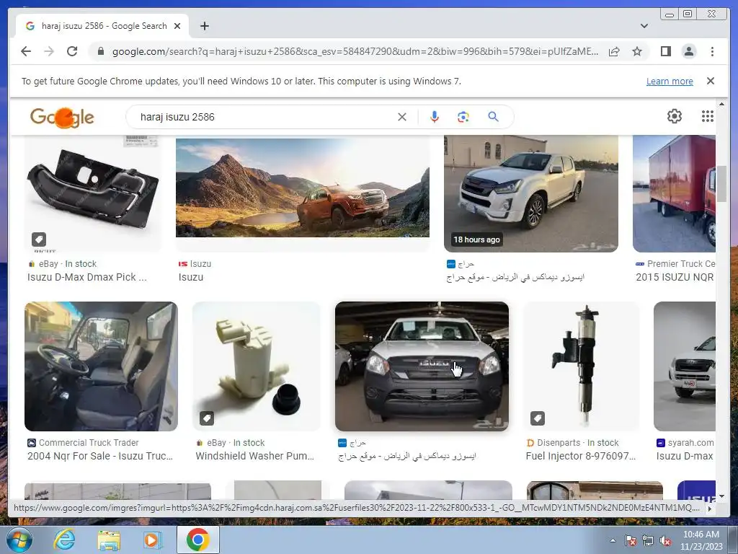Launch Internet Explorer from taskbar

click(x=64, y=540)
